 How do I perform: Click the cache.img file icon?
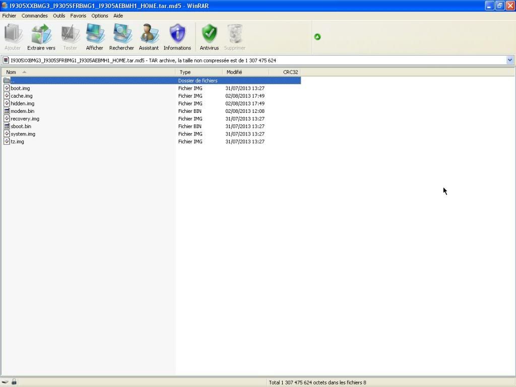tap(7, 95)
